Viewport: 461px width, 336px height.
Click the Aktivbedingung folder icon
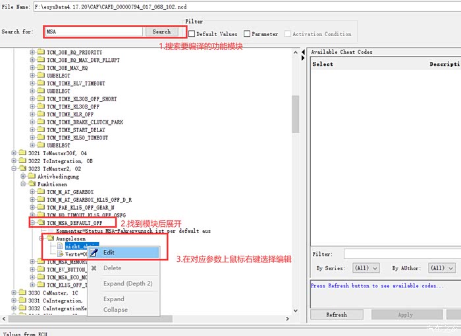[x=32, y=176]
